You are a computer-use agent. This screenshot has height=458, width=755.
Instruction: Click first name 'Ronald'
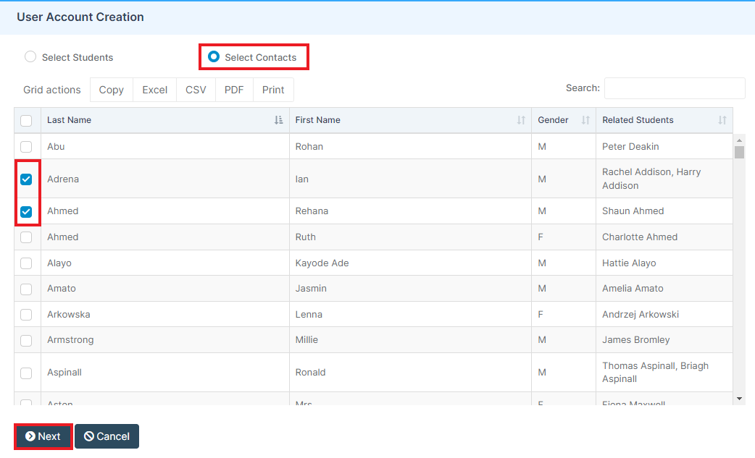pos(310,373)
